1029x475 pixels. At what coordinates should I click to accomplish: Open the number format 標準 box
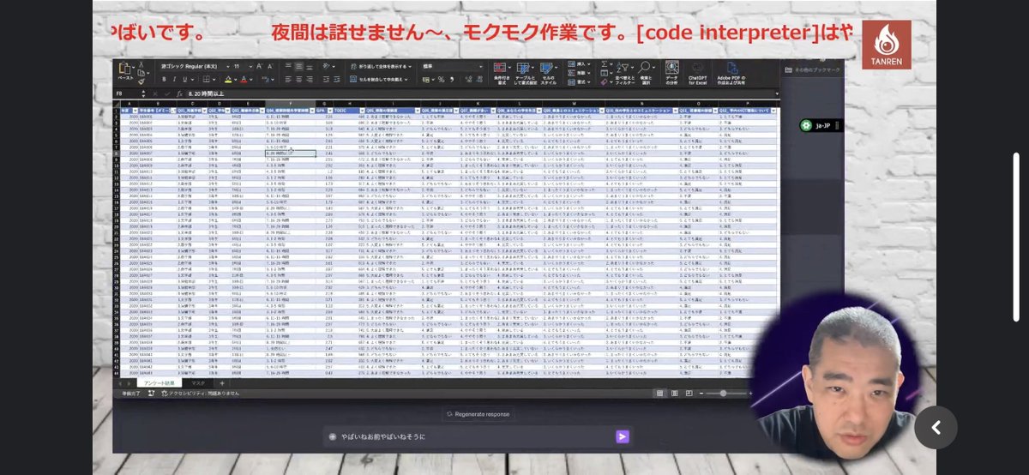point(453,67)
